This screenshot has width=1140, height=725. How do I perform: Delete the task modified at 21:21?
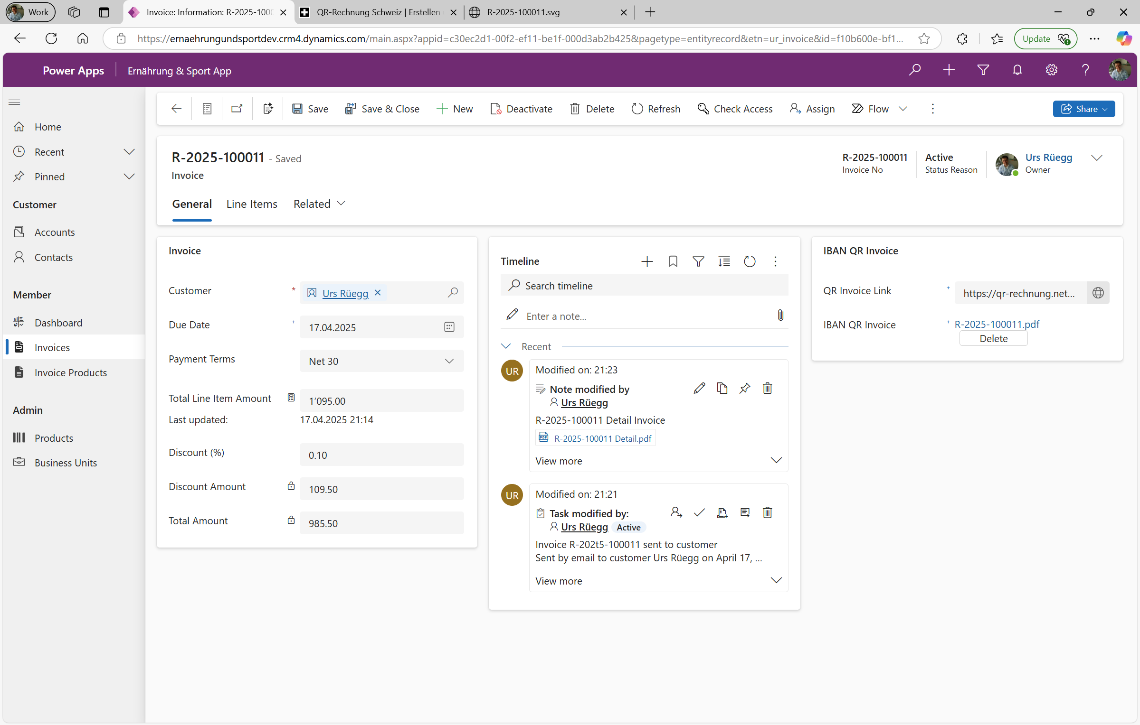(767, 513)
